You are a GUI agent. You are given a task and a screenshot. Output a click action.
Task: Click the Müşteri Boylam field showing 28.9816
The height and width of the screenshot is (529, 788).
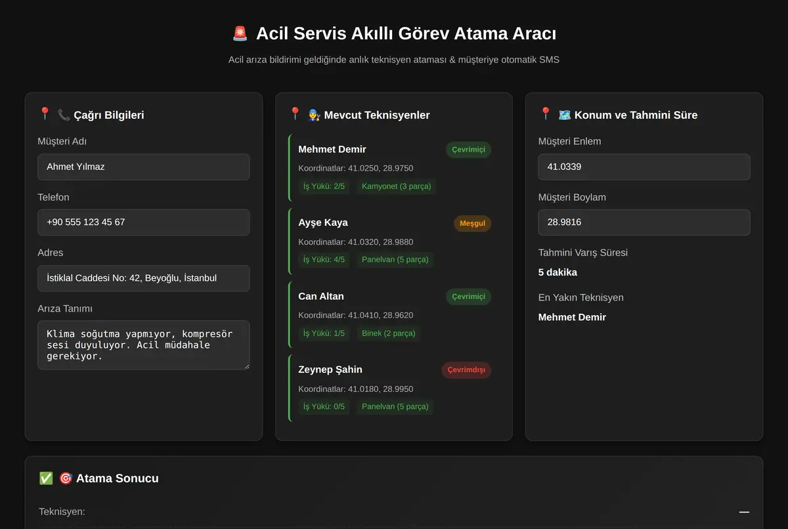tap(644, 222)
